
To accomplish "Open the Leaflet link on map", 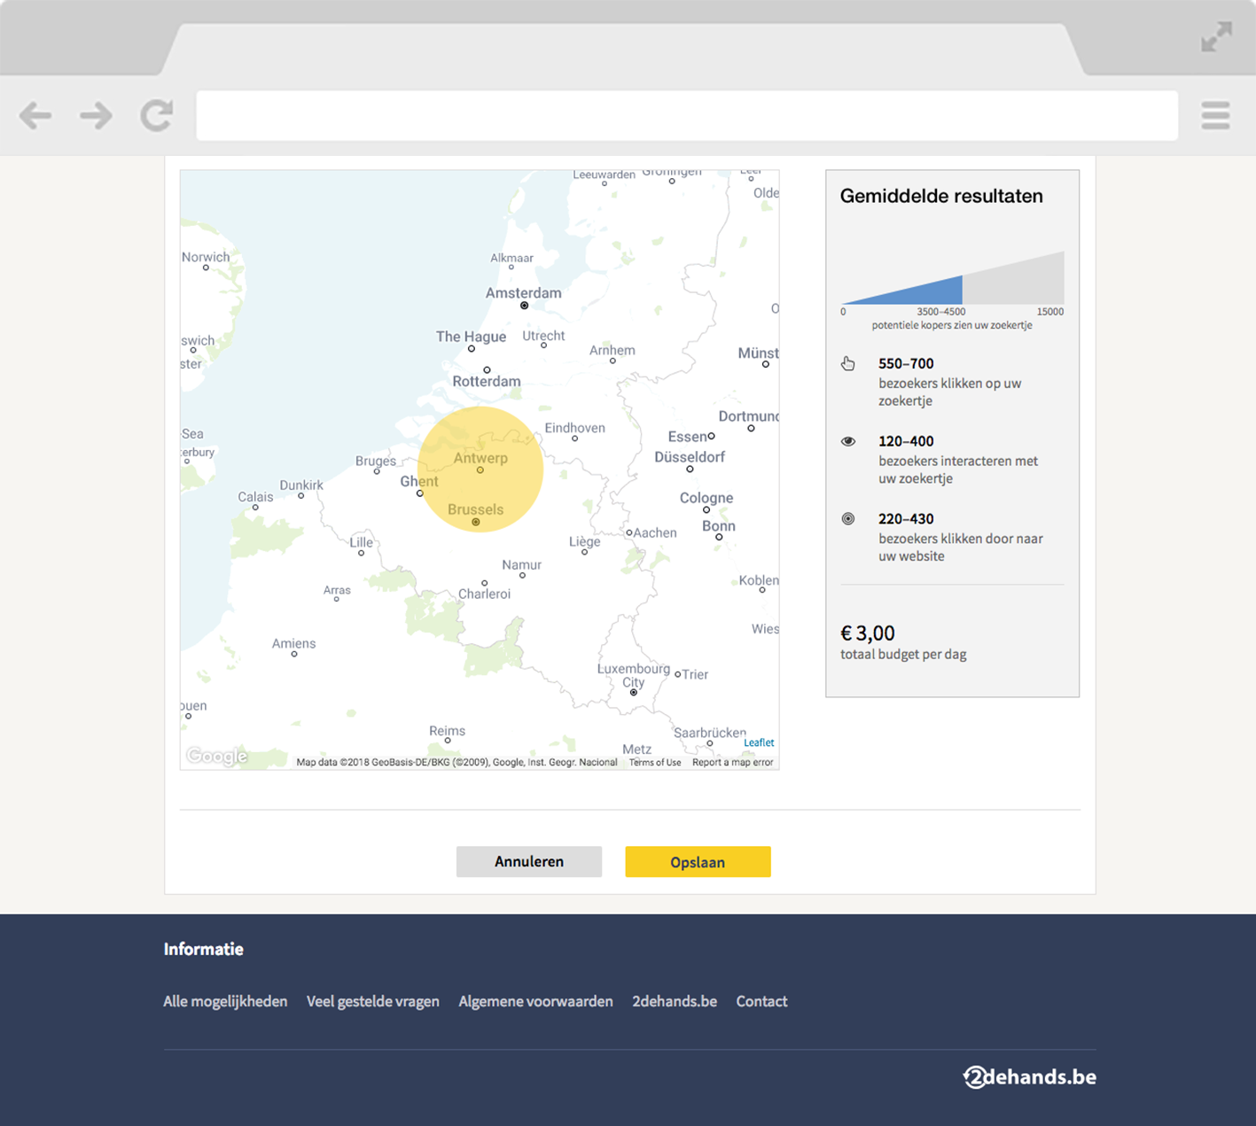I will [x=759, y=742].
